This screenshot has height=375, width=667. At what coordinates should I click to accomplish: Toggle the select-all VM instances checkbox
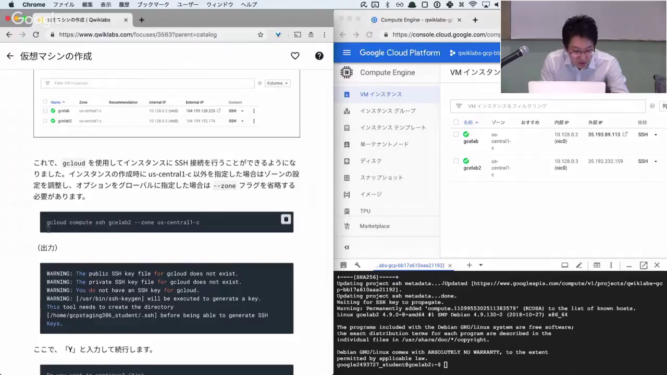456,122
